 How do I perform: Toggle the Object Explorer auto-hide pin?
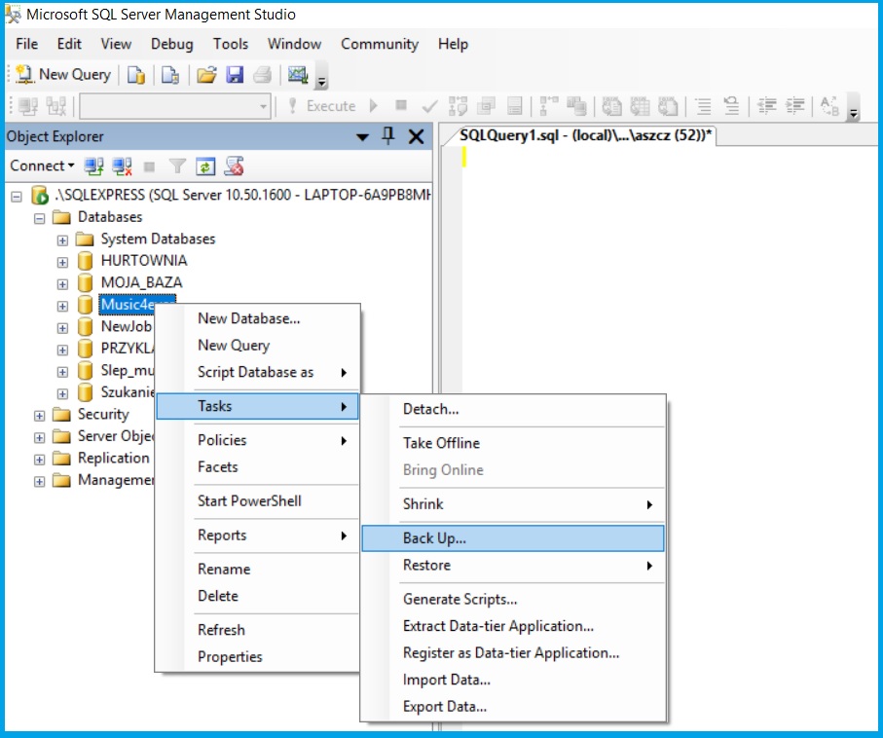[x=387, y=136]
